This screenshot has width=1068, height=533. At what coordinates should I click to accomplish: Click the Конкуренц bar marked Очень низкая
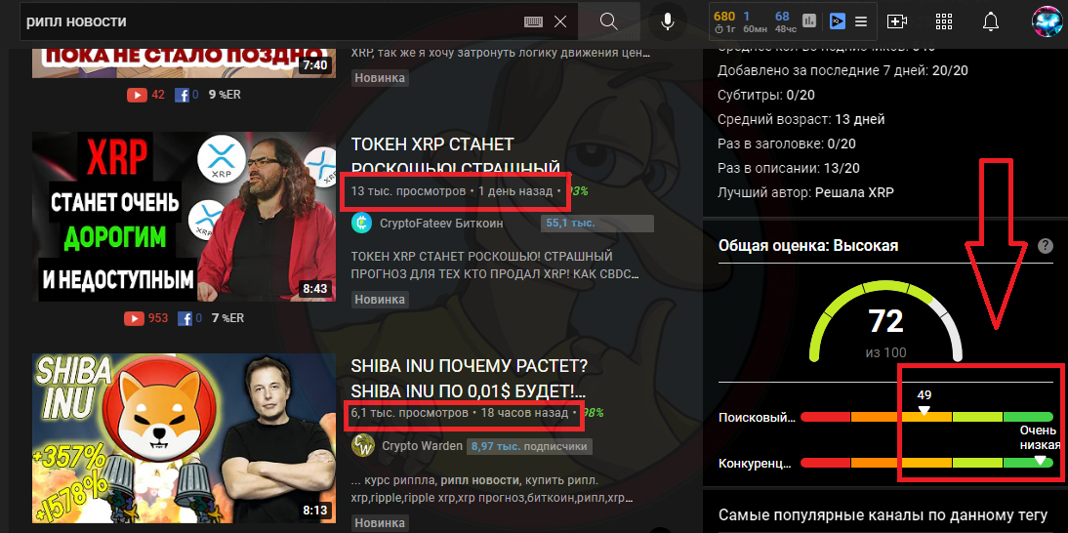(927, 463)
